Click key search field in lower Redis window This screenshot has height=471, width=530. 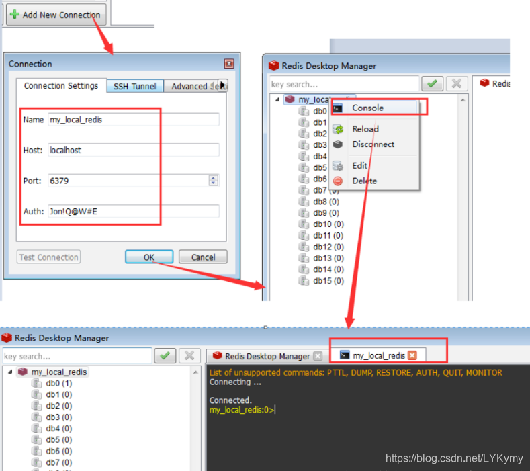(77, 356)
